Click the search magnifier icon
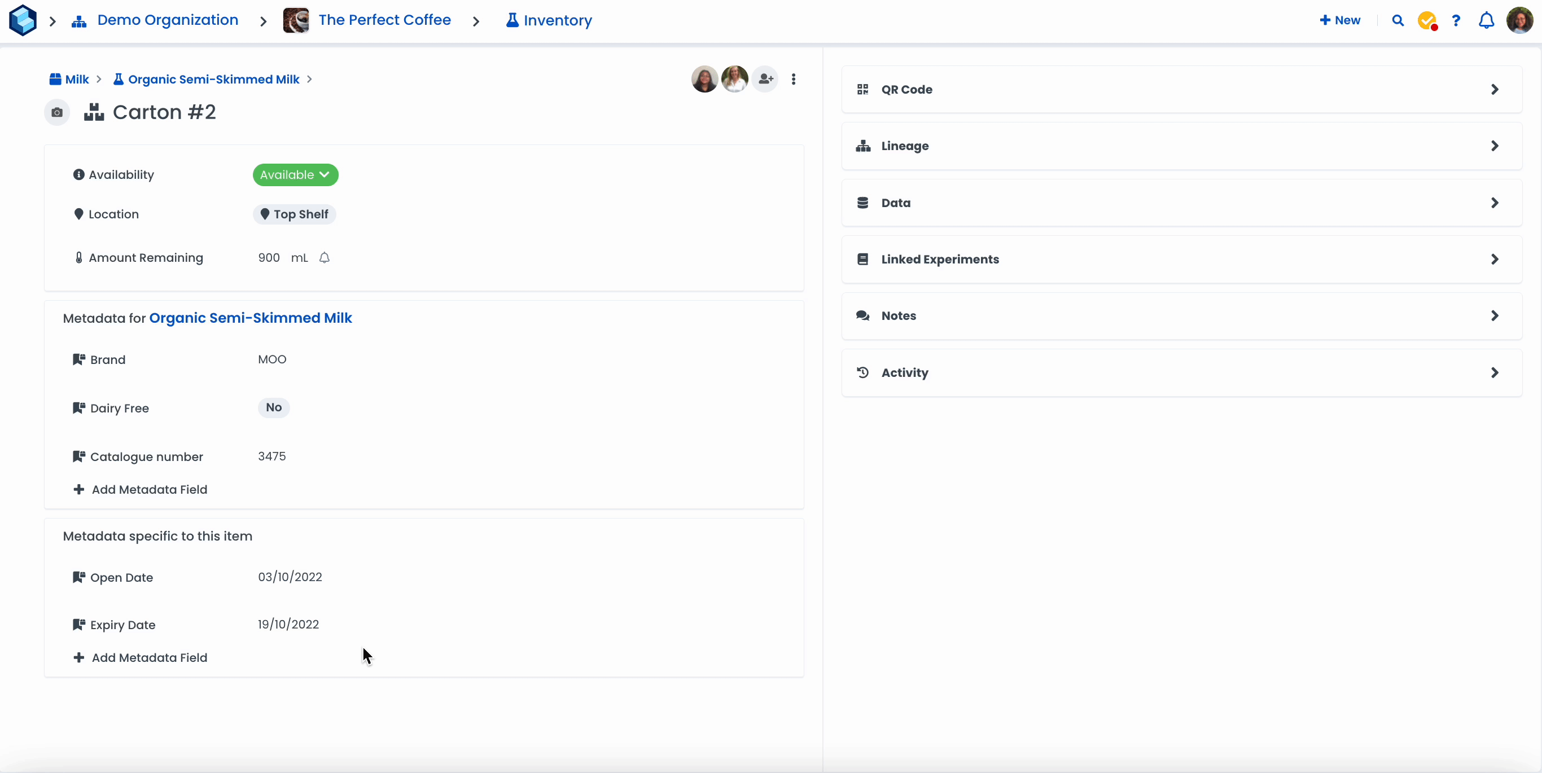The image size is (1542, 773). tap(1398, 20)
